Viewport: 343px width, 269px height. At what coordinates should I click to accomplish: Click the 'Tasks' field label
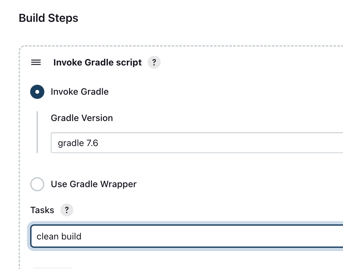pyautogui.click(x=42, y=210)
